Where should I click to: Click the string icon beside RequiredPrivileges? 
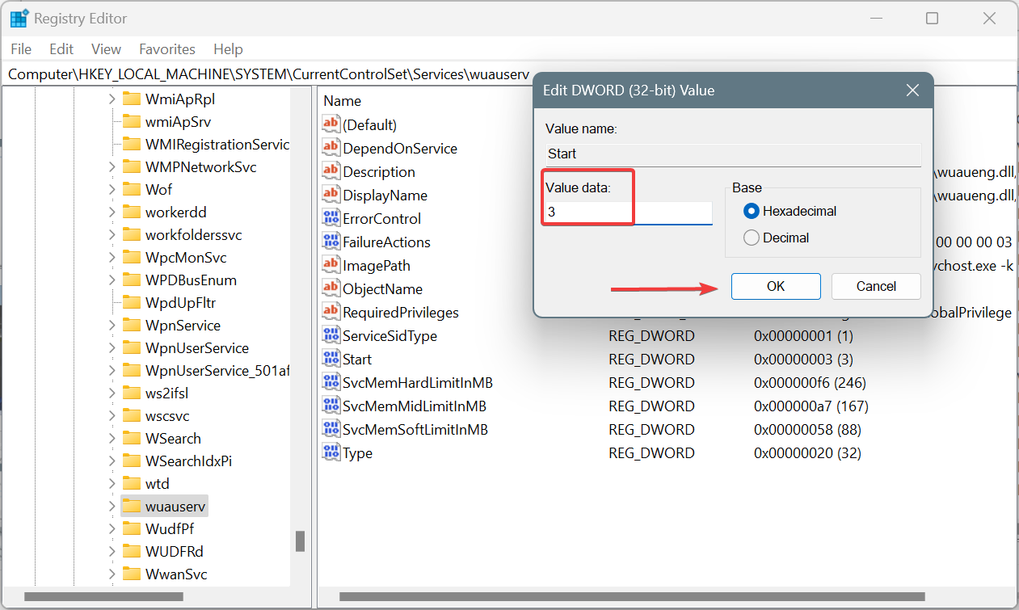click(331, 312)
